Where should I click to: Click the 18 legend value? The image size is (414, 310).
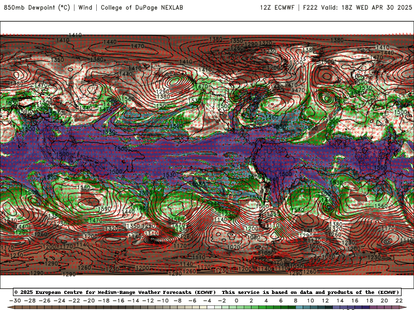coord(369,301)
